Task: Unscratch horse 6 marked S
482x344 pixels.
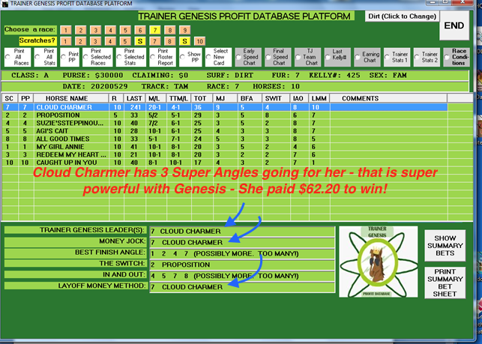Action: point(140,41)
